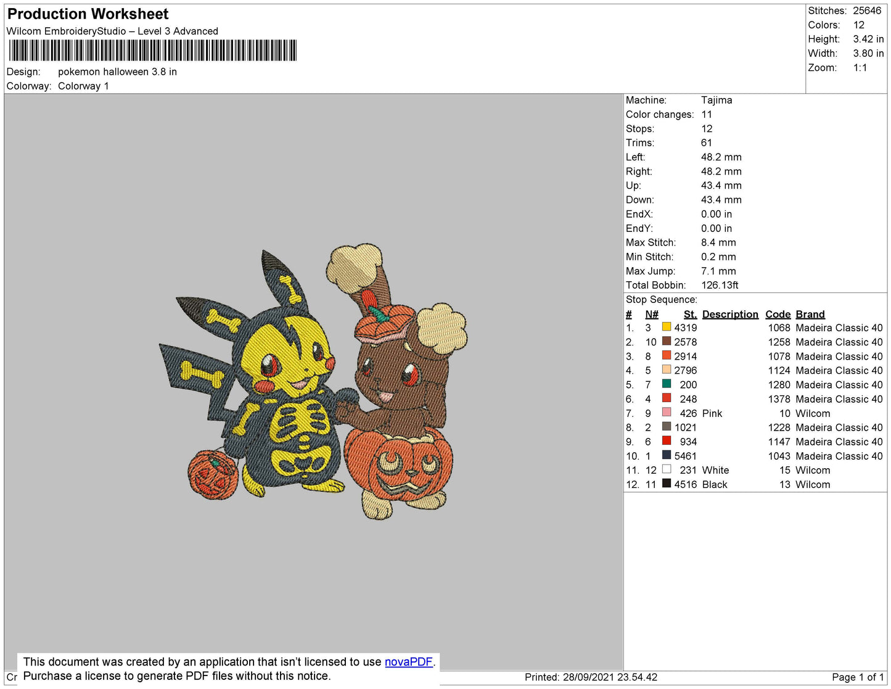Choose red swatch for code 1378
891x689 pixels.
[667, 398]
